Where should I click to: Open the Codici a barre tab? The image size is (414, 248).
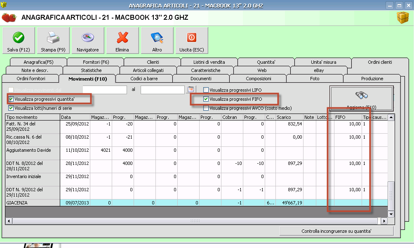(x=144, y=79)
